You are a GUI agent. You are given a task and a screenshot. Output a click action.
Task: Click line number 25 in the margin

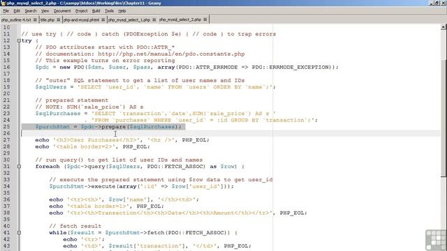(6, 127)
